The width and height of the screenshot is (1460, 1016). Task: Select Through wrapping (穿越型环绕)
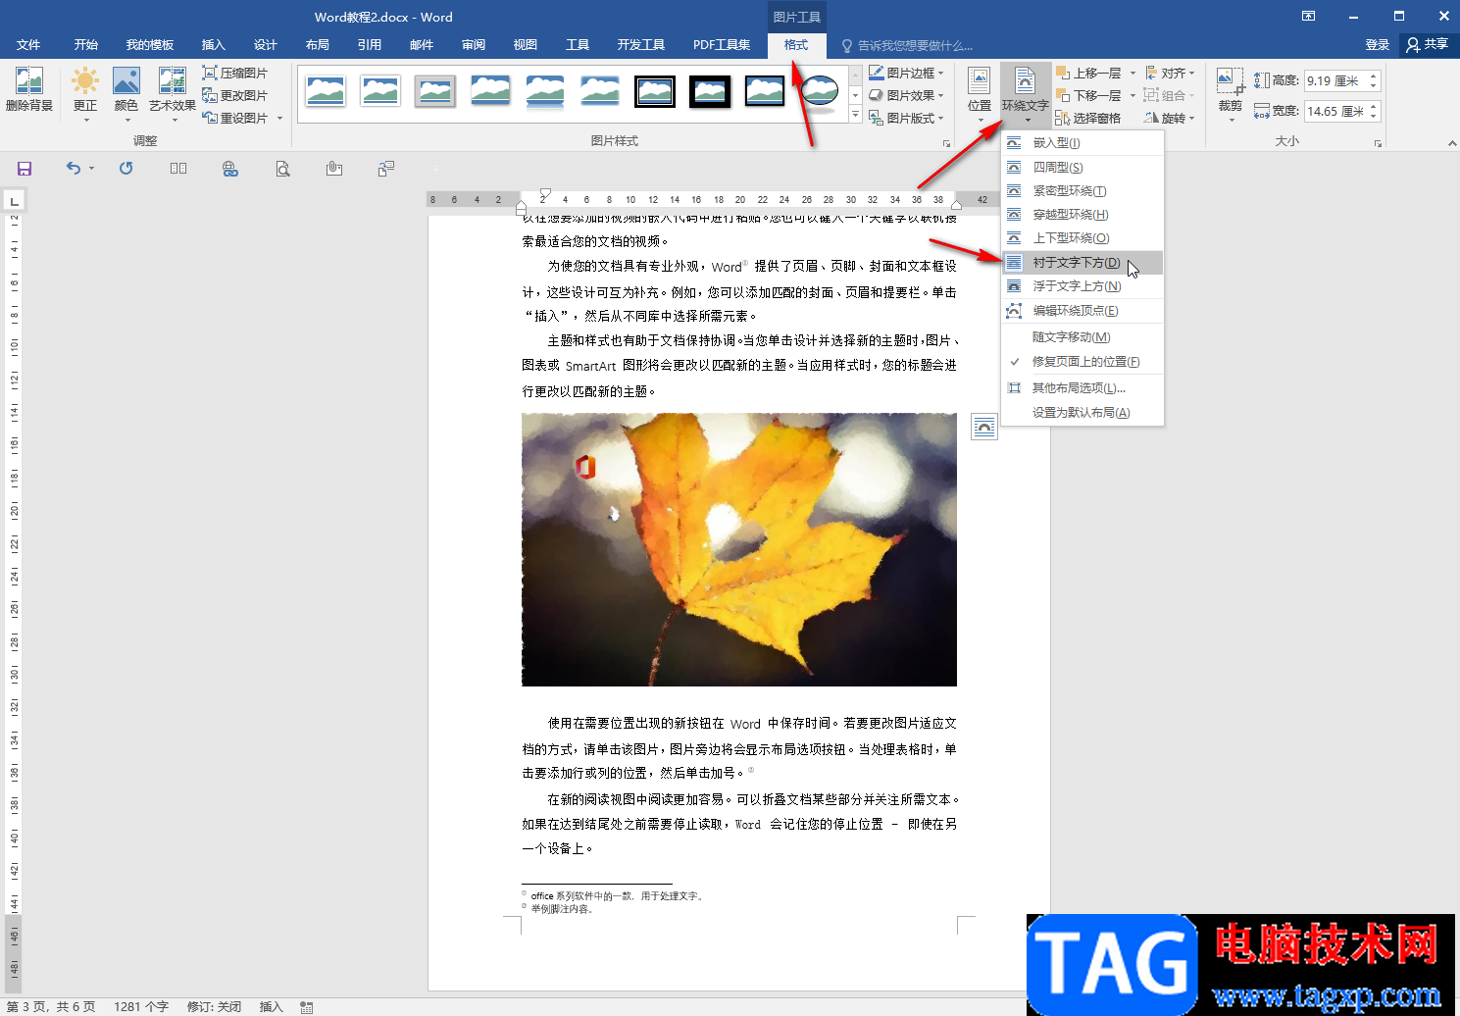point(1082,215)
